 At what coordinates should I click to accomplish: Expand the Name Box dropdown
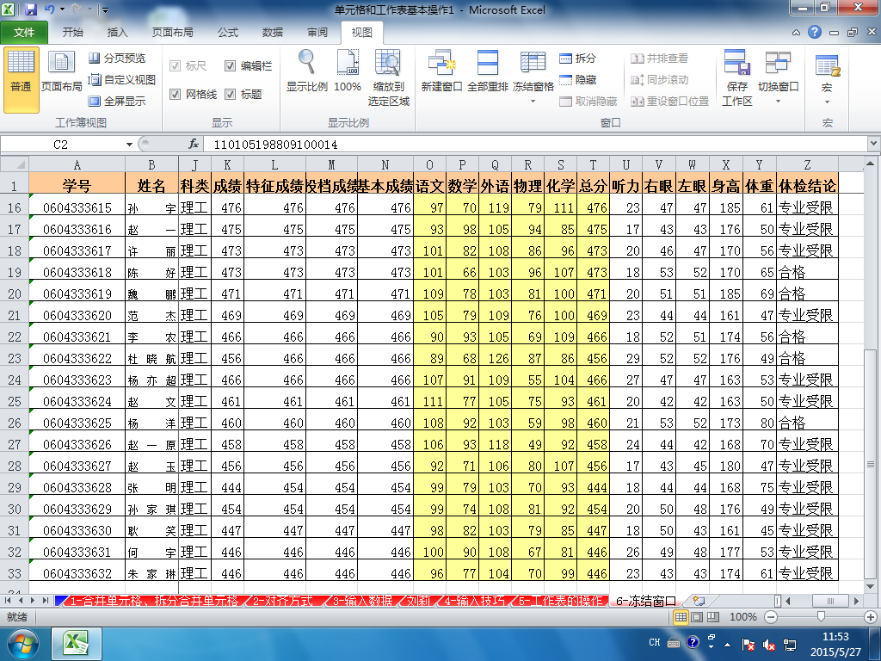pos(129,145)
